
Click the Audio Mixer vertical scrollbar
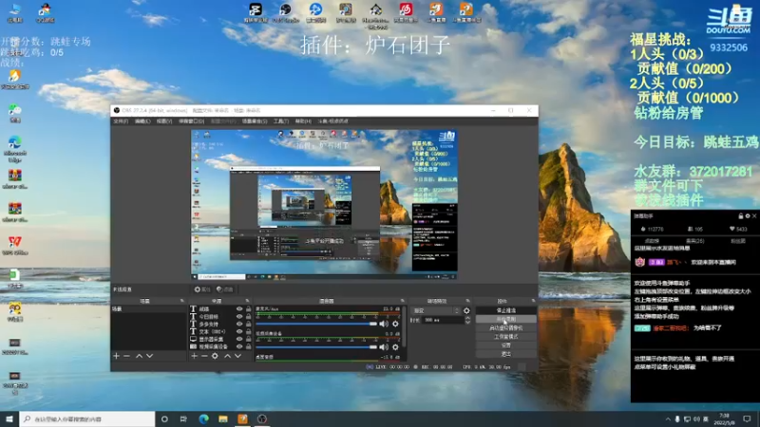[404, 326]
